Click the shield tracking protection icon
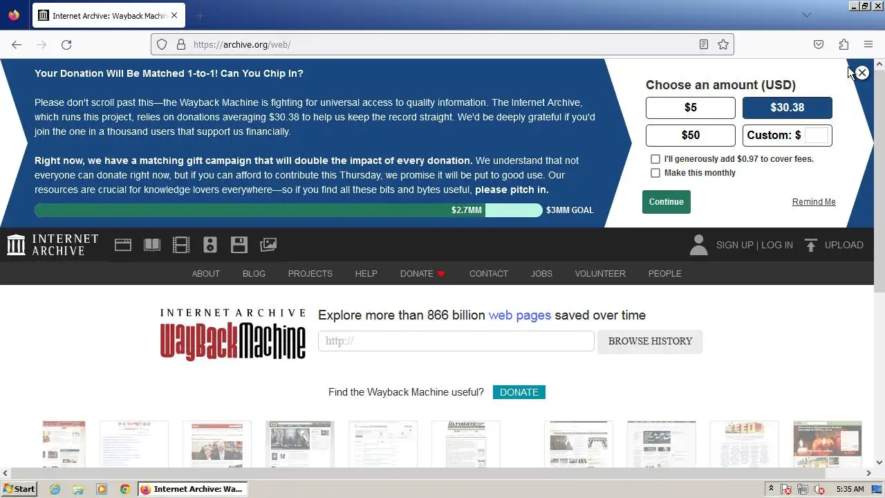This screenshot has height=498, width=885. (x=162, y=44)
